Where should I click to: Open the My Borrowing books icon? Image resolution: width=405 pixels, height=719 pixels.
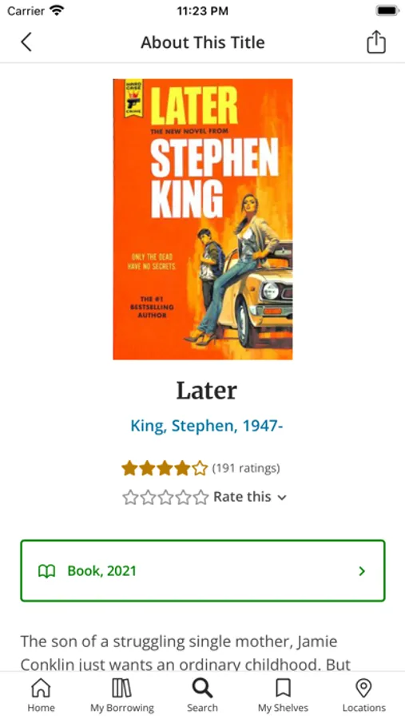(x=121, y=689)
